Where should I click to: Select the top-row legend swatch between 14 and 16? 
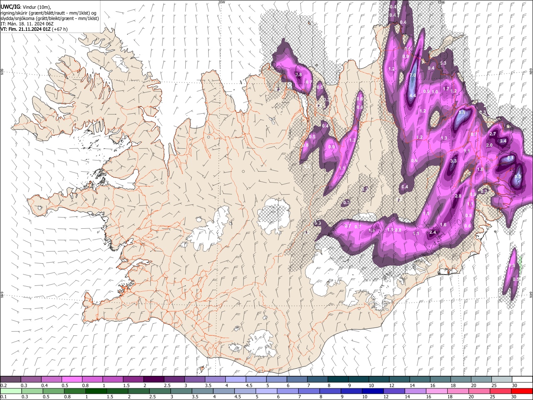[420, 380]
